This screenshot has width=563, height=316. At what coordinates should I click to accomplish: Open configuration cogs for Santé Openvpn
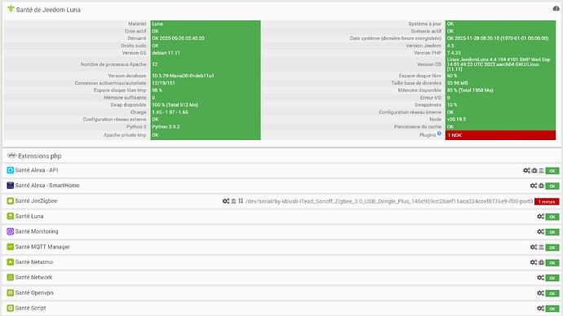click(540, 293)
